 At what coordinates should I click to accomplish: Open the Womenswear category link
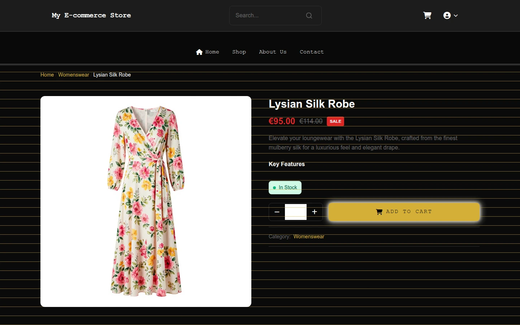pyautogui.click(x=309, y=237)
